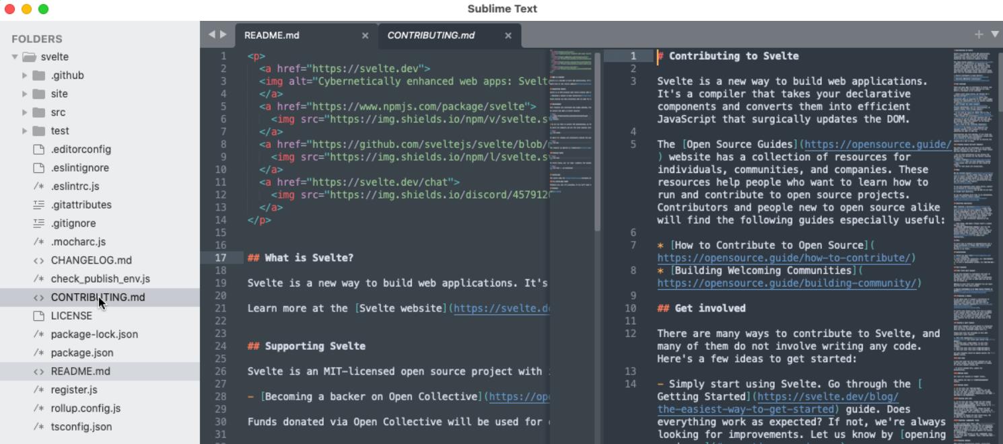
Task: Collapse the svelte root folder
Action: pos(14,57)
